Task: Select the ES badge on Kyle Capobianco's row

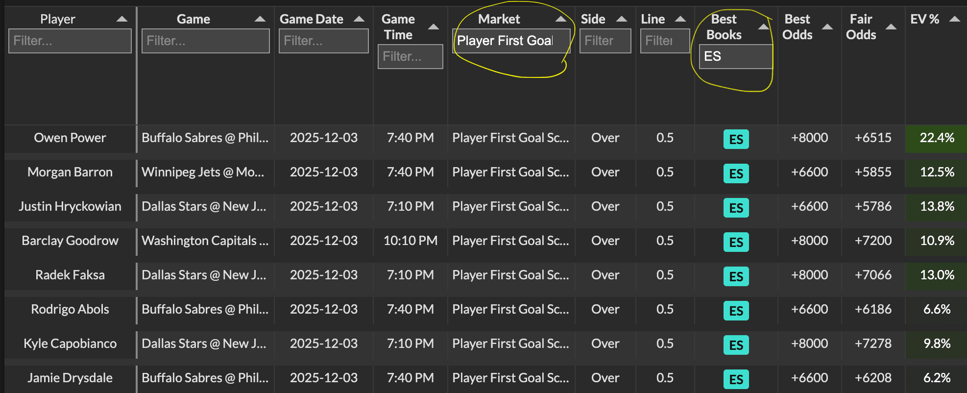Action: (x=736, y=345)
